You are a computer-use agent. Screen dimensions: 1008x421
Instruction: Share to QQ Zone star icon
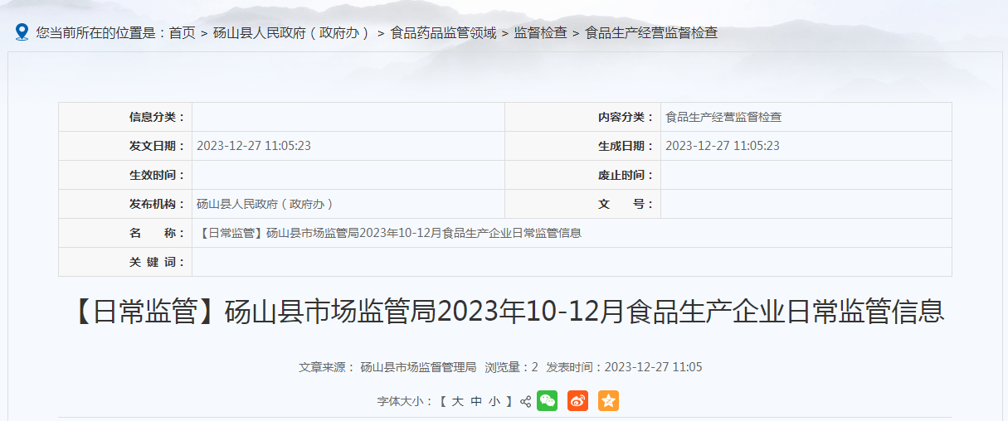(608, 401)
